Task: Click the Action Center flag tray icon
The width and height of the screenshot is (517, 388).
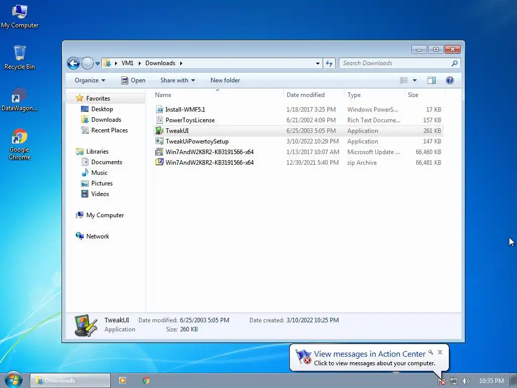Action: coord(441,381)
